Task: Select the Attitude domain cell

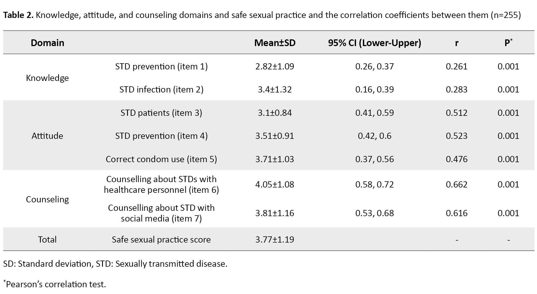Action: coord(47,136)
